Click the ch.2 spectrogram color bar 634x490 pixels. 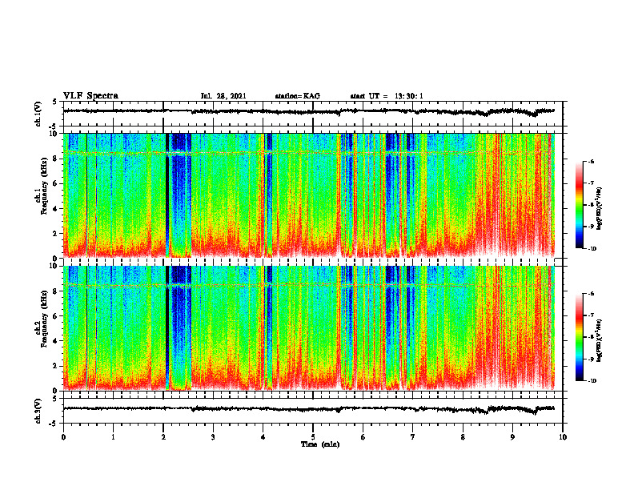[580, 337]
